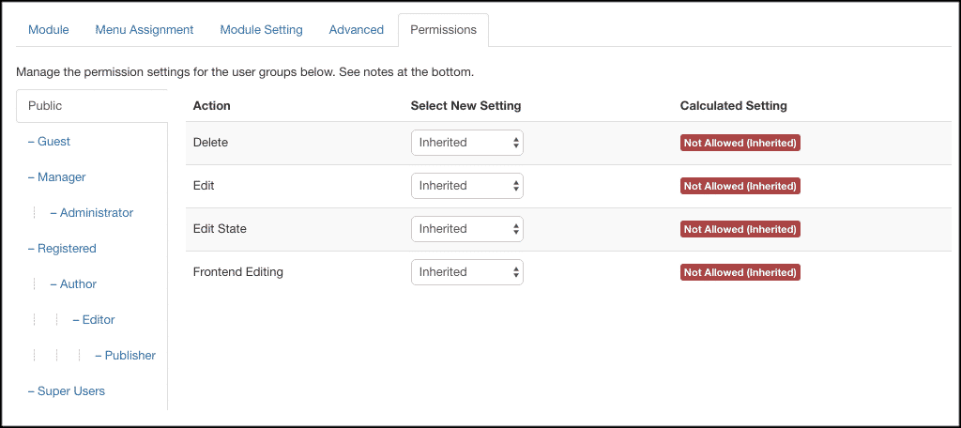The height and width of the screenshot is (428, 961).
Task: Open the Super Users group permissions
Action: click(x=70, y=391)
